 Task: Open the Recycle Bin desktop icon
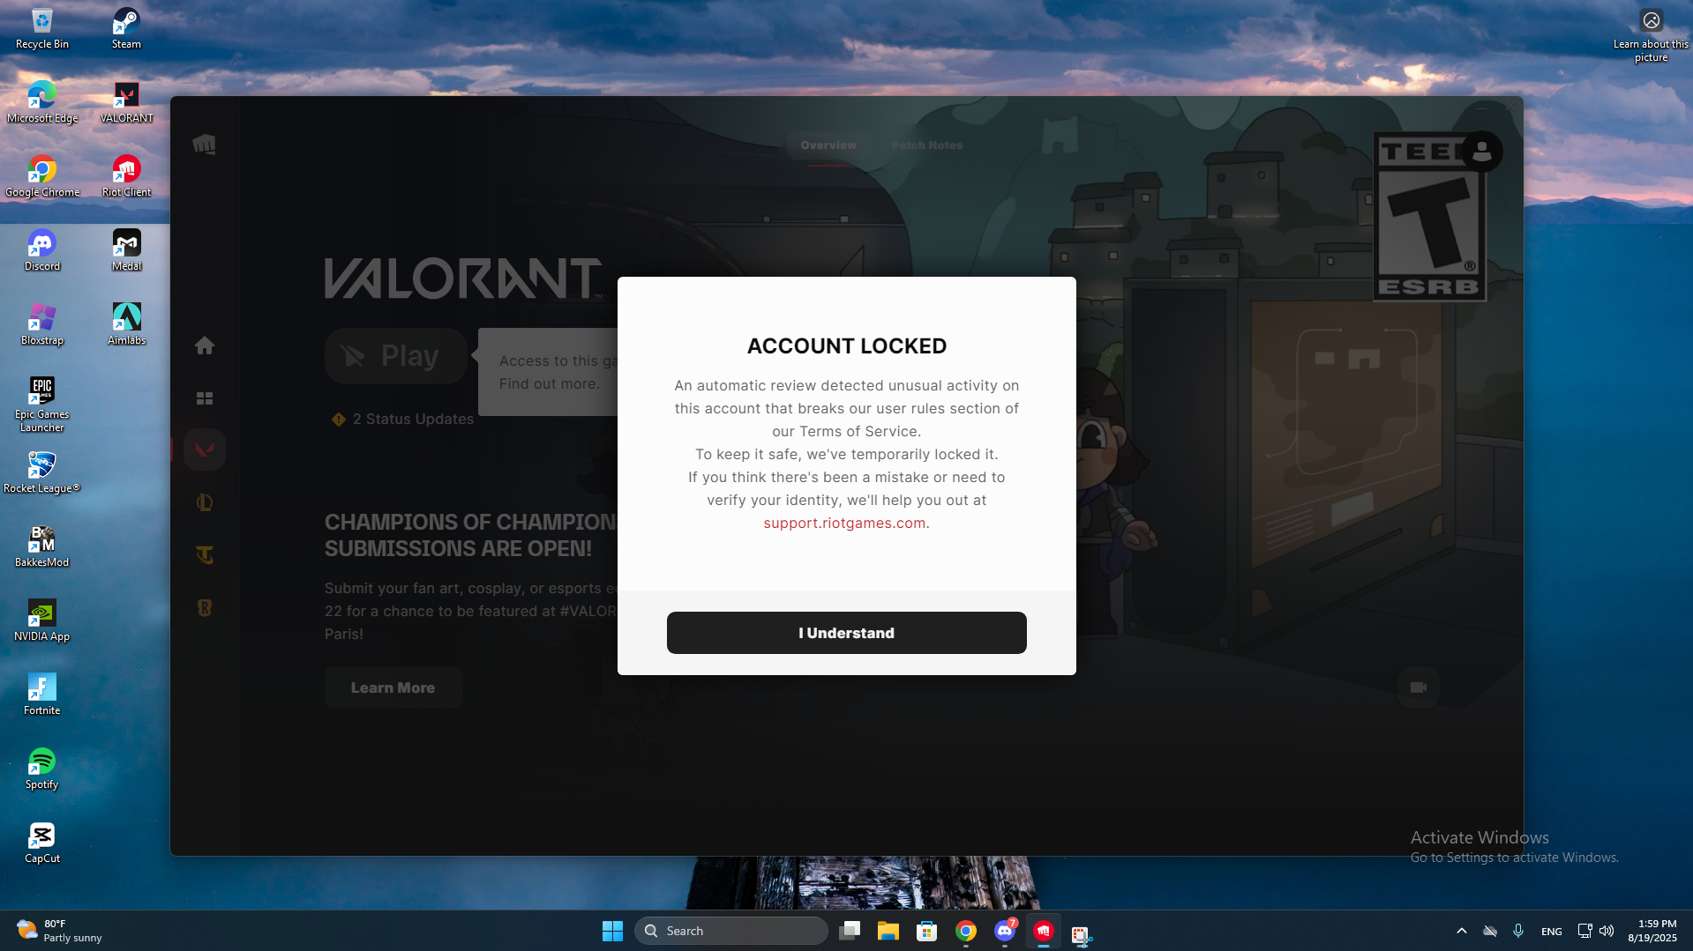[x=41, y=28]
